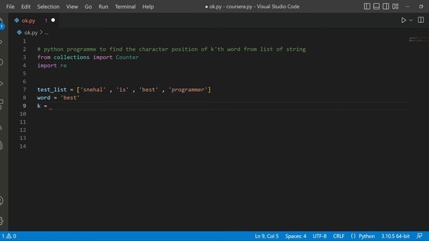Open the Terminal menu
Screen dimensions: 429x241
(x=125, y=7)
